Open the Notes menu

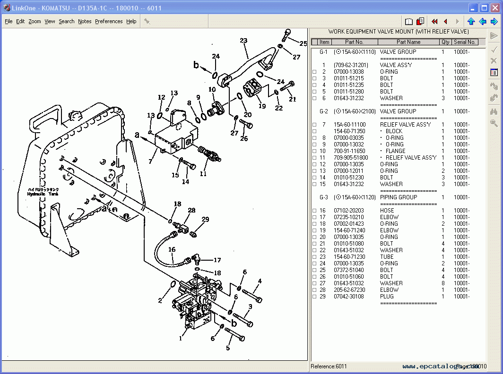pyautogui.click(x=85, y=21)
